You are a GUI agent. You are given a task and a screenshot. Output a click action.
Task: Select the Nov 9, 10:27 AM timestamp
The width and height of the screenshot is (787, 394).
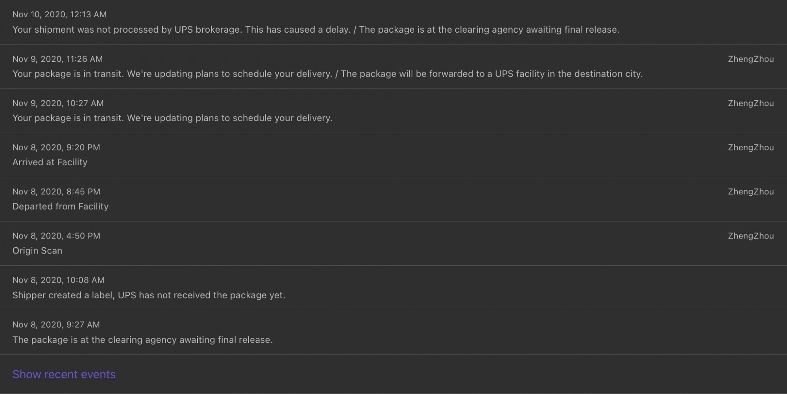coord(58,103)
